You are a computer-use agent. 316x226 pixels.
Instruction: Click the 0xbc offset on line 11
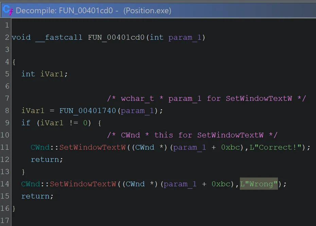[x=231, y=147]
